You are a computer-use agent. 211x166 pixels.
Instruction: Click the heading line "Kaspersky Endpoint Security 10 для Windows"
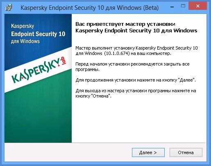[x=136, y=30]
